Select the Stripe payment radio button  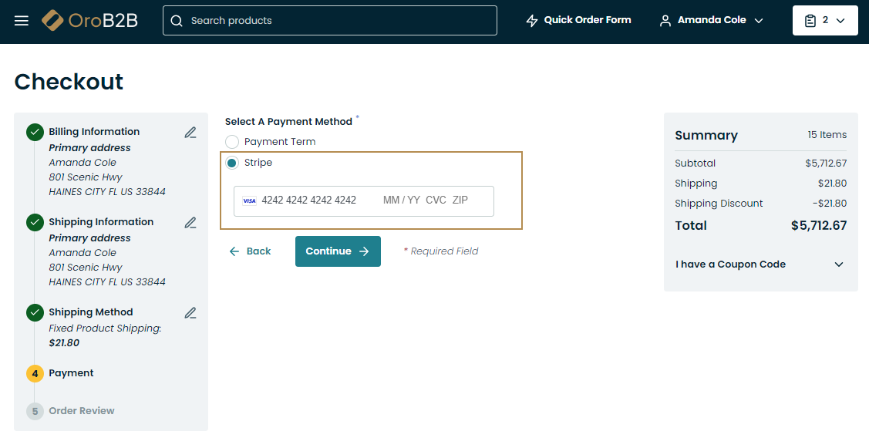click(x=232, y=163)
